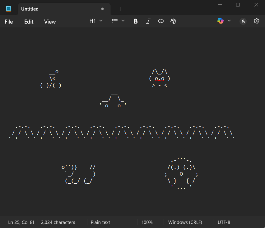This screenshot has height=228, width=265.
Task: Click the 100% zoom level in status bar
Action: 147,222
